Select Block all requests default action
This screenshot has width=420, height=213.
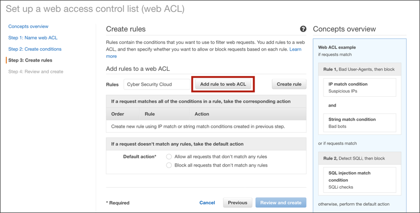(x=169, y=165)
